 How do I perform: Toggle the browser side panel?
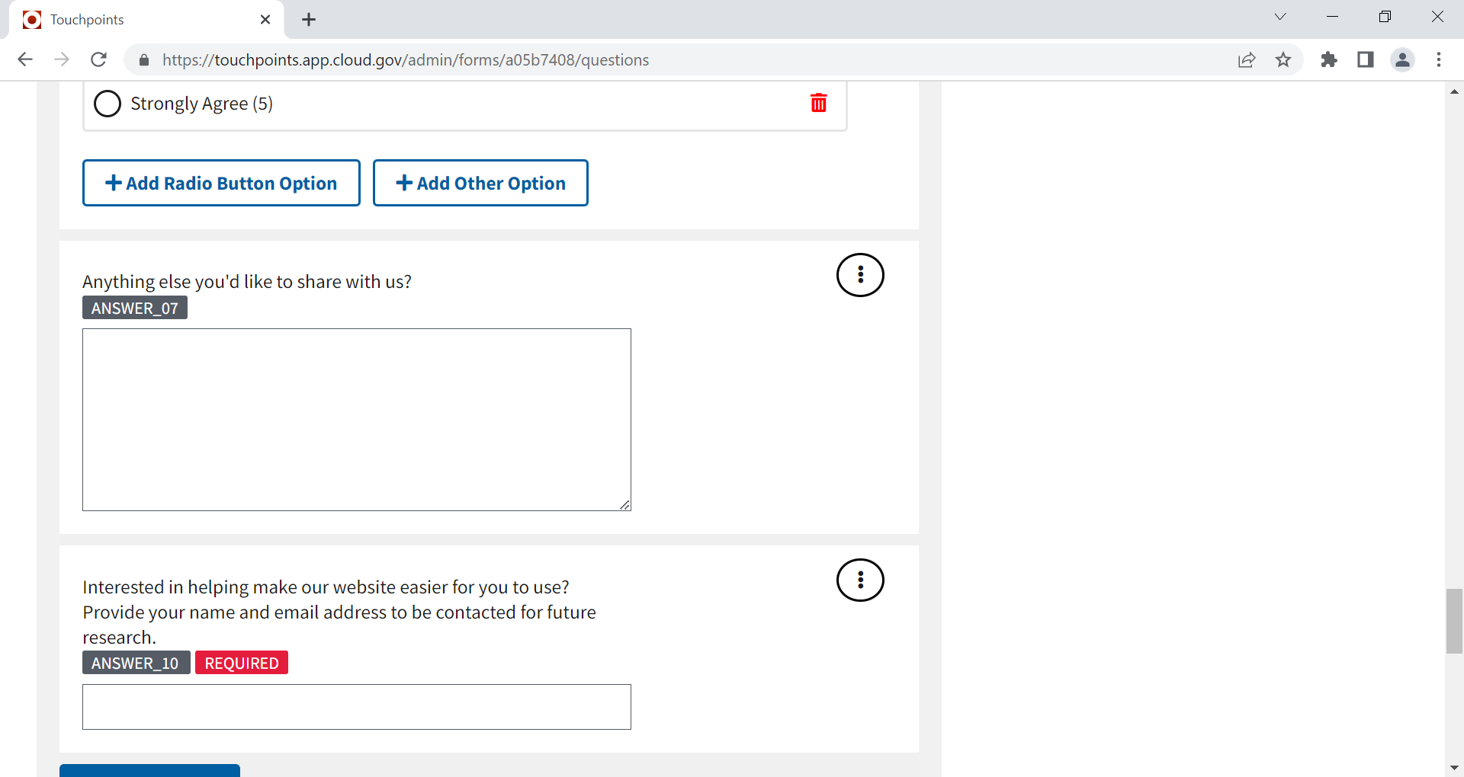[1366, 59]
